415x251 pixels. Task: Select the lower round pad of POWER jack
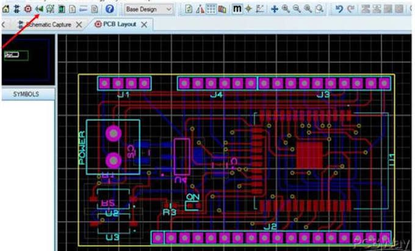point(114,161)
